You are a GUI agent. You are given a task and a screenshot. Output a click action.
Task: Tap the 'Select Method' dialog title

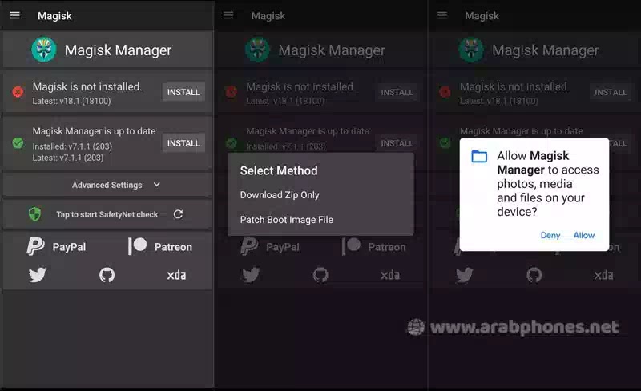(x=279, y=170)
